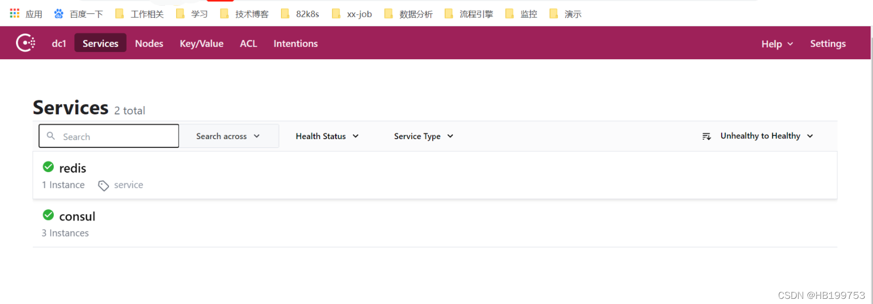Image resolution: width=873 pixels, height=304 pixels.
Task: Open the Service Type filter dropdown
Action: coord(424,136)
